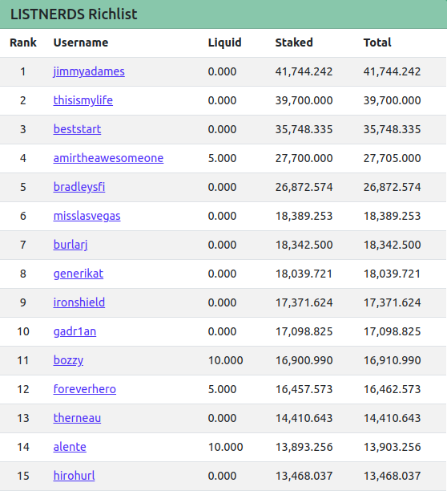Open burlarj's account link
The width and height of the screenshot is (447, 495).
pyautogui.click(x=70, y=245)
